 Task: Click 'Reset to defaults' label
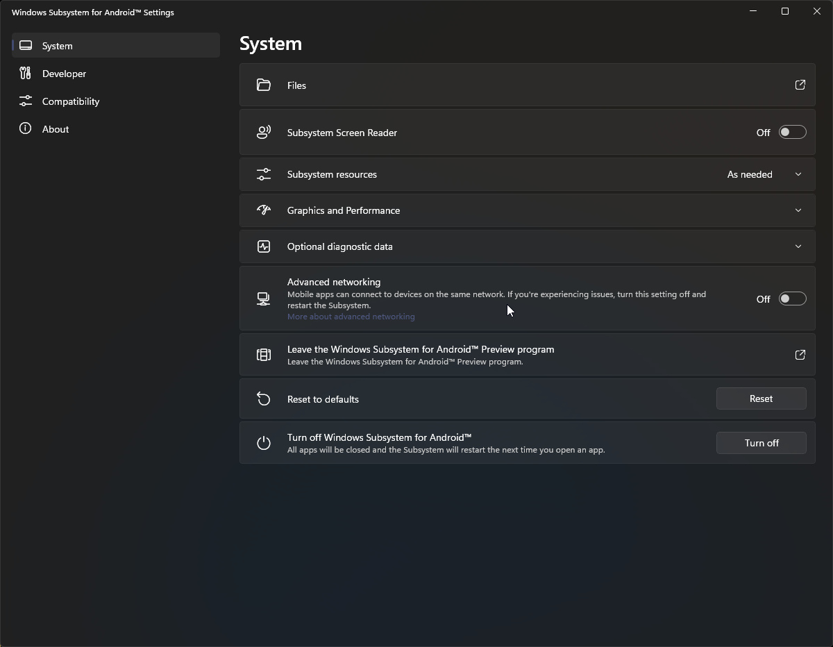323,399
